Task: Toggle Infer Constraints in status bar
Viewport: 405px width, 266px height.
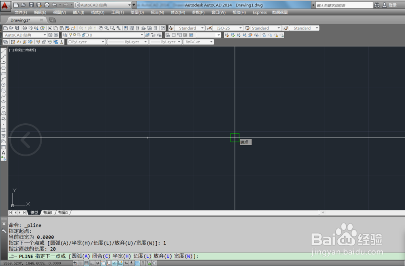Action: coord(75,263)
